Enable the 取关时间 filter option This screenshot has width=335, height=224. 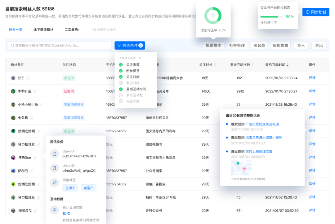(x=121, y=83)
